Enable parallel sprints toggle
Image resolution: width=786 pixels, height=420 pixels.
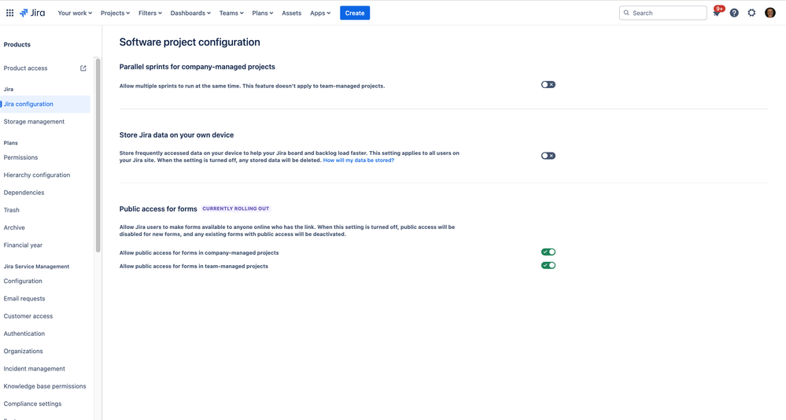(x=548, y=85)
